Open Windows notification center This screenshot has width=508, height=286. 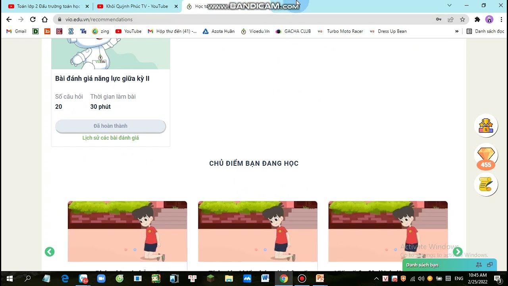tap(498, 278)
